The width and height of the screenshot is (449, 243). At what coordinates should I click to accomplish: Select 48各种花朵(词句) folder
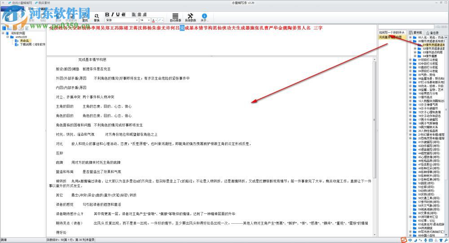[x=429, y=168]
